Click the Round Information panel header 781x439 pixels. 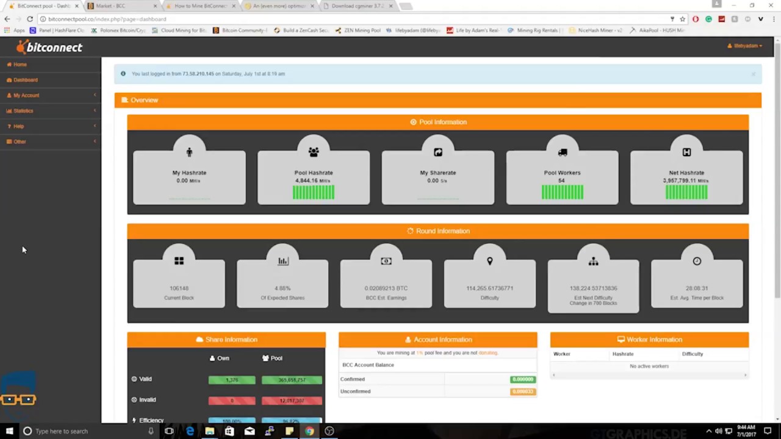437,231
